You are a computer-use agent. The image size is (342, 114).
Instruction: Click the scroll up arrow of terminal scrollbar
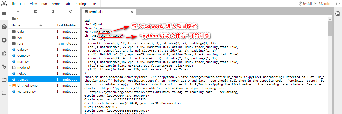coord(330,19)
